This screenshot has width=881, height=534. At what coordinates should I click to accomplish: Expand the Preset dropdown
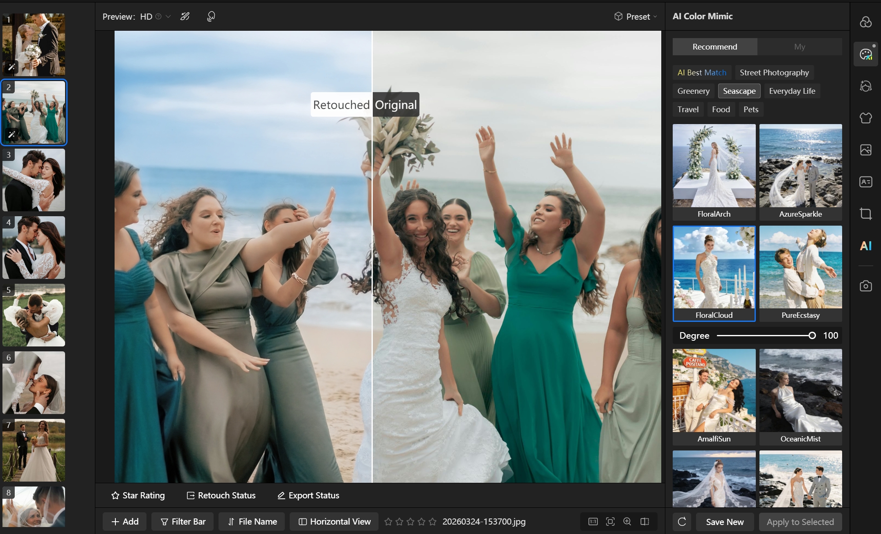(x=635, y=16)
